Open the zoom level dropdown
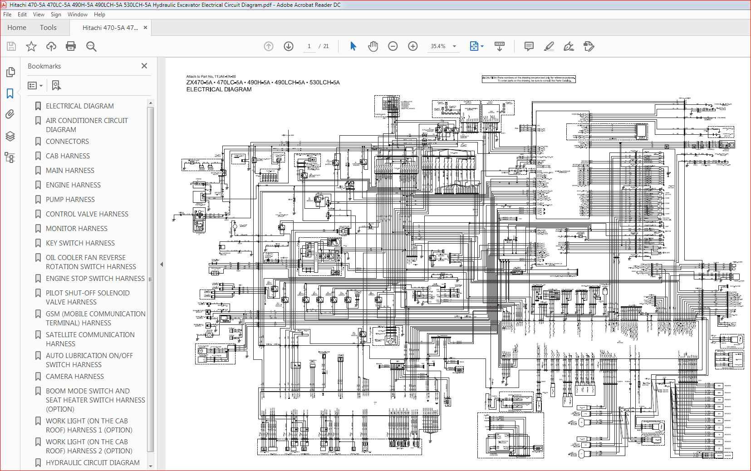This screenshot has width=751, height=471. pos(454,46)
